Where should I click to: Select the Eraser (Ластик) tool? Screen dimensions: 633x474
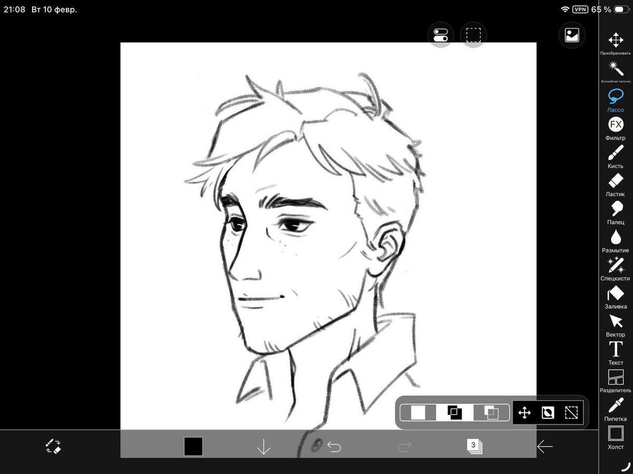click(616, 185)
